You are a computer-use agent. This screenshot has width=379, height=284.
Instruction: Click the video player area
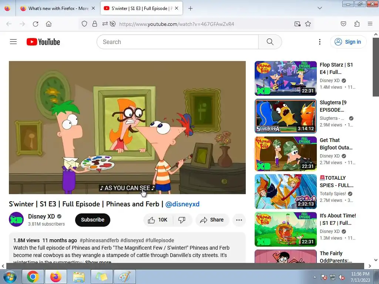[x=127, y=127]
